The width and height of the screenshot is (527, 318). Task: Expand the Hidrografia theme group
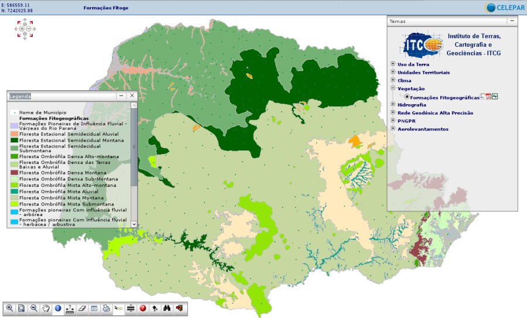click(393, 105)
